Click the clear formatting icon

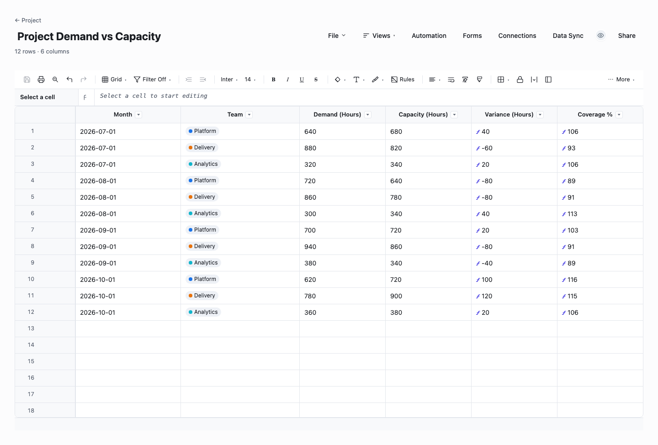[465, 79]
